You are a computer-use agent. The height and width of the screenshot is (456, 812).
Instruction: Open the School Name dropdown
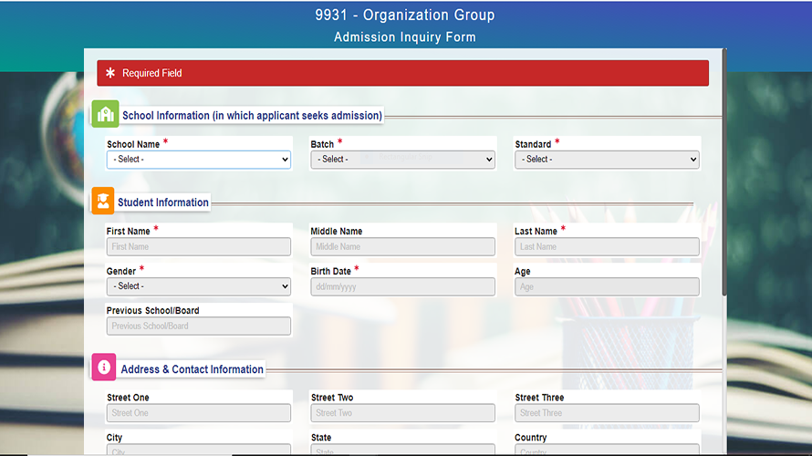pos(198,160)
